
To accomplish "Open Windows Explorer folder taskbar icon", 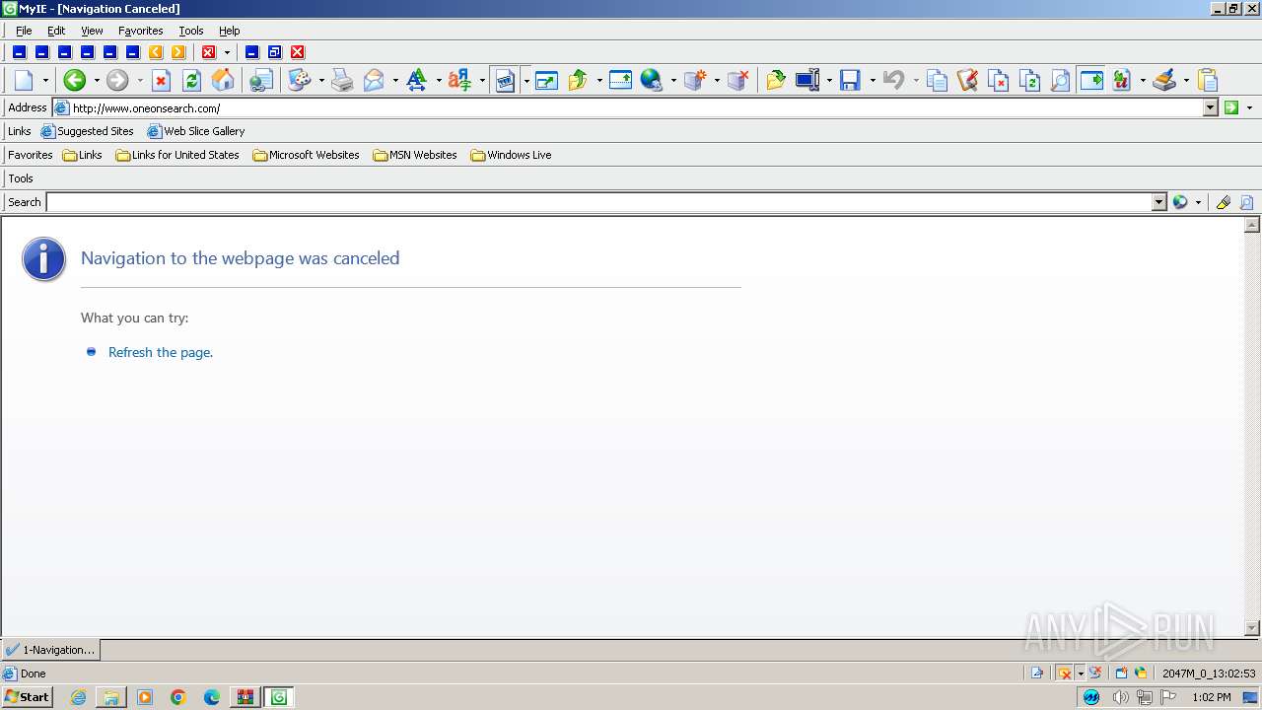I will (111, 697).
